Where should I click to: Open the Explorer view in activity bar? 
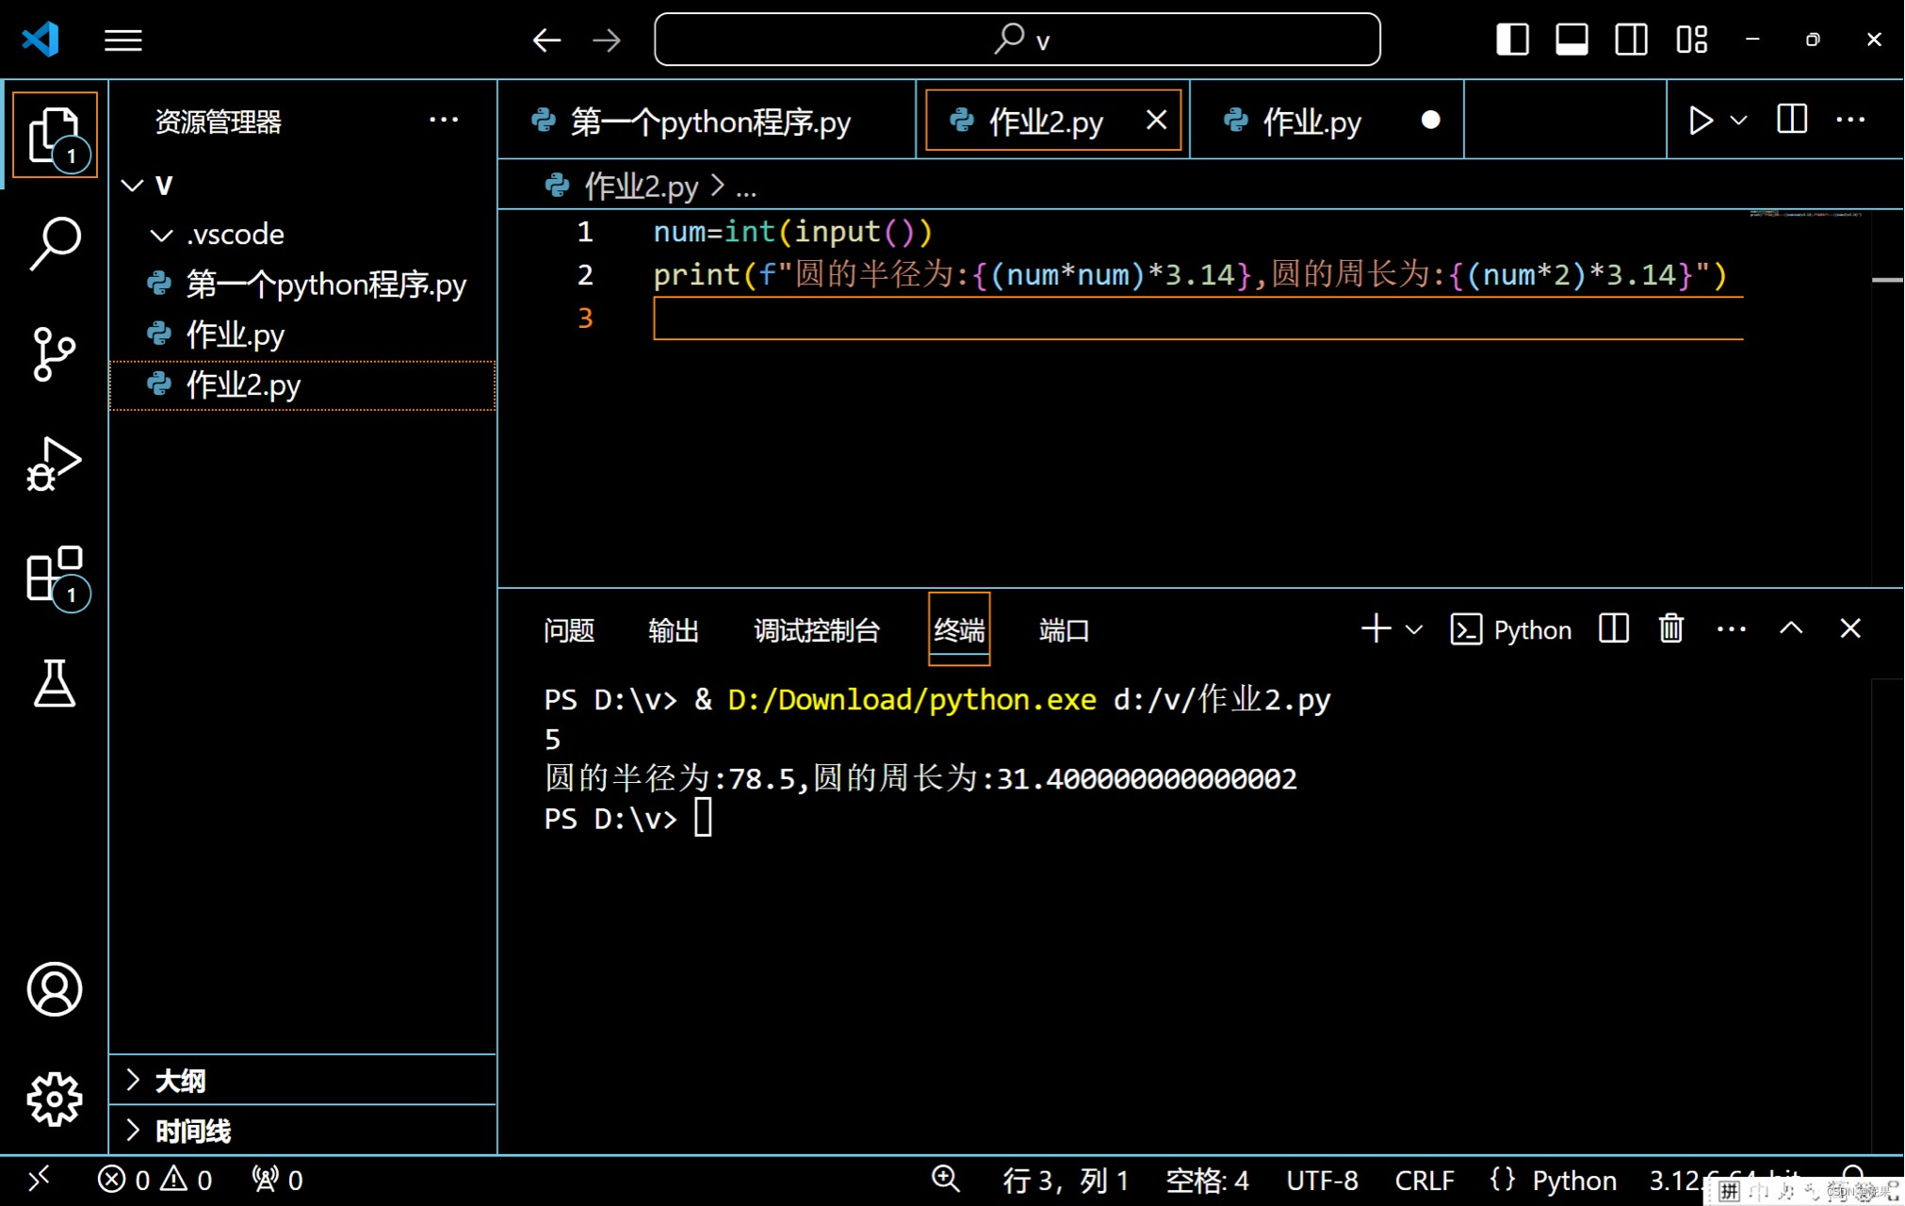coord(55,135)
